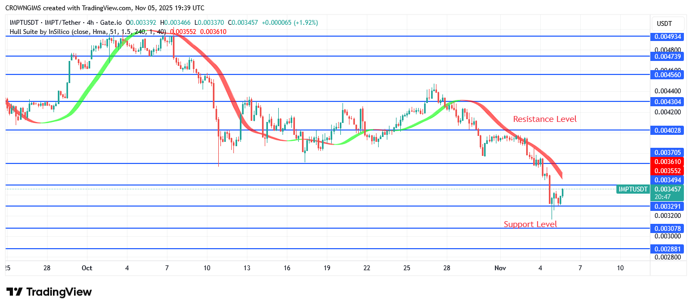Screen dimensions: 692x308
Task: Click the CROWNGIMS created with TradingView.com header
Action: 105,8
